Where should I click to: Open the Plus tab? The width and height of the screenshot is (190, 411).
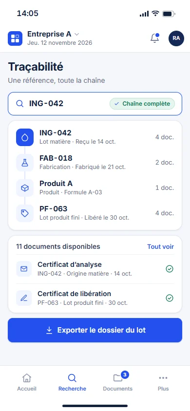pos(163,382)
